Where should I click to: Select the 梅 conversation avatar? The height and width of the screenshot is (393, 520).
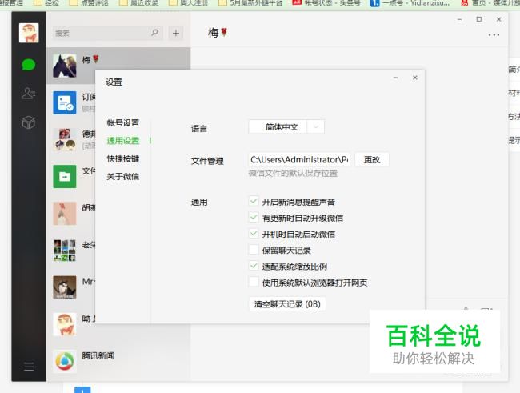point(65,66)
